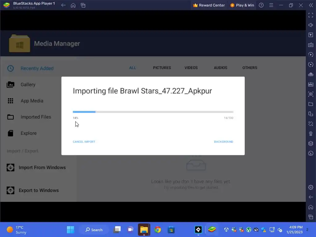
Task: Click the shake device icon in sidebar
Action: 311,124
